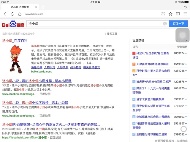Expand the 搜索工具 filter options
Screen dimensions: 190x142
[111, 34]
